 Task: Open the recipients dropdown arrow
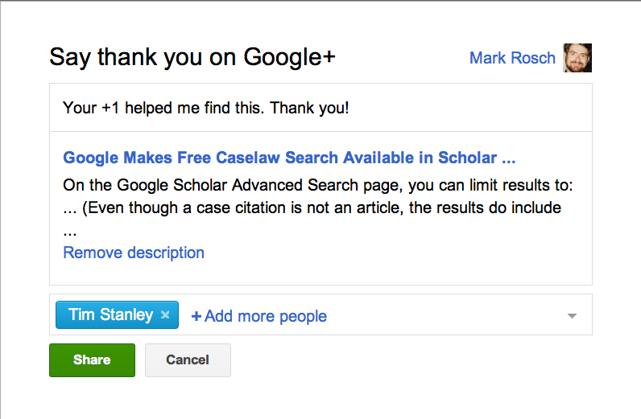[572, 316]
